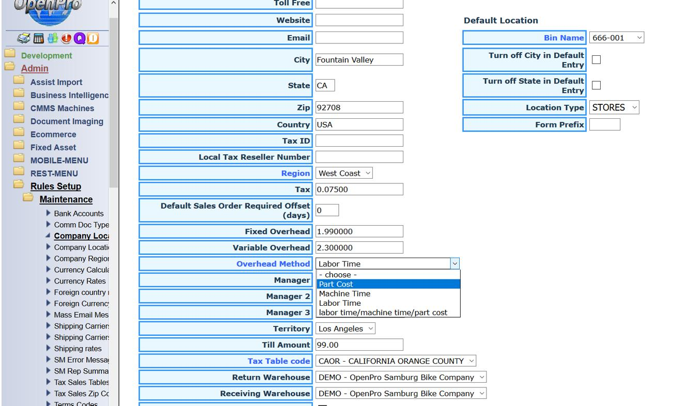Click the orange speech bubble icon

point(92,39)
